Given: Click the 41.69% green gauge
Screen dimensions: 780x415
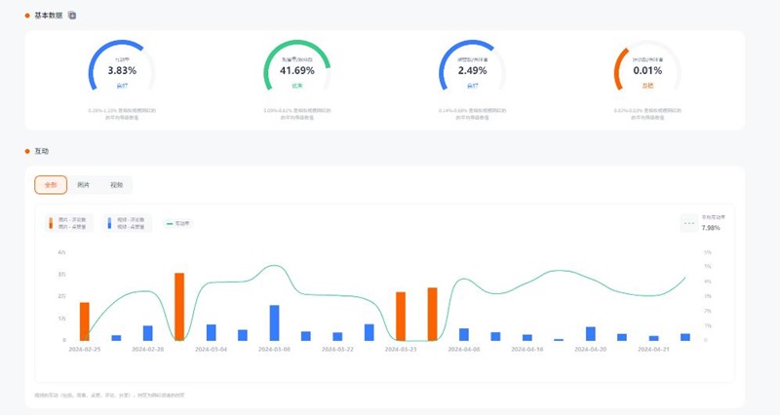Looking at the screenshot, I should [297, 69].
